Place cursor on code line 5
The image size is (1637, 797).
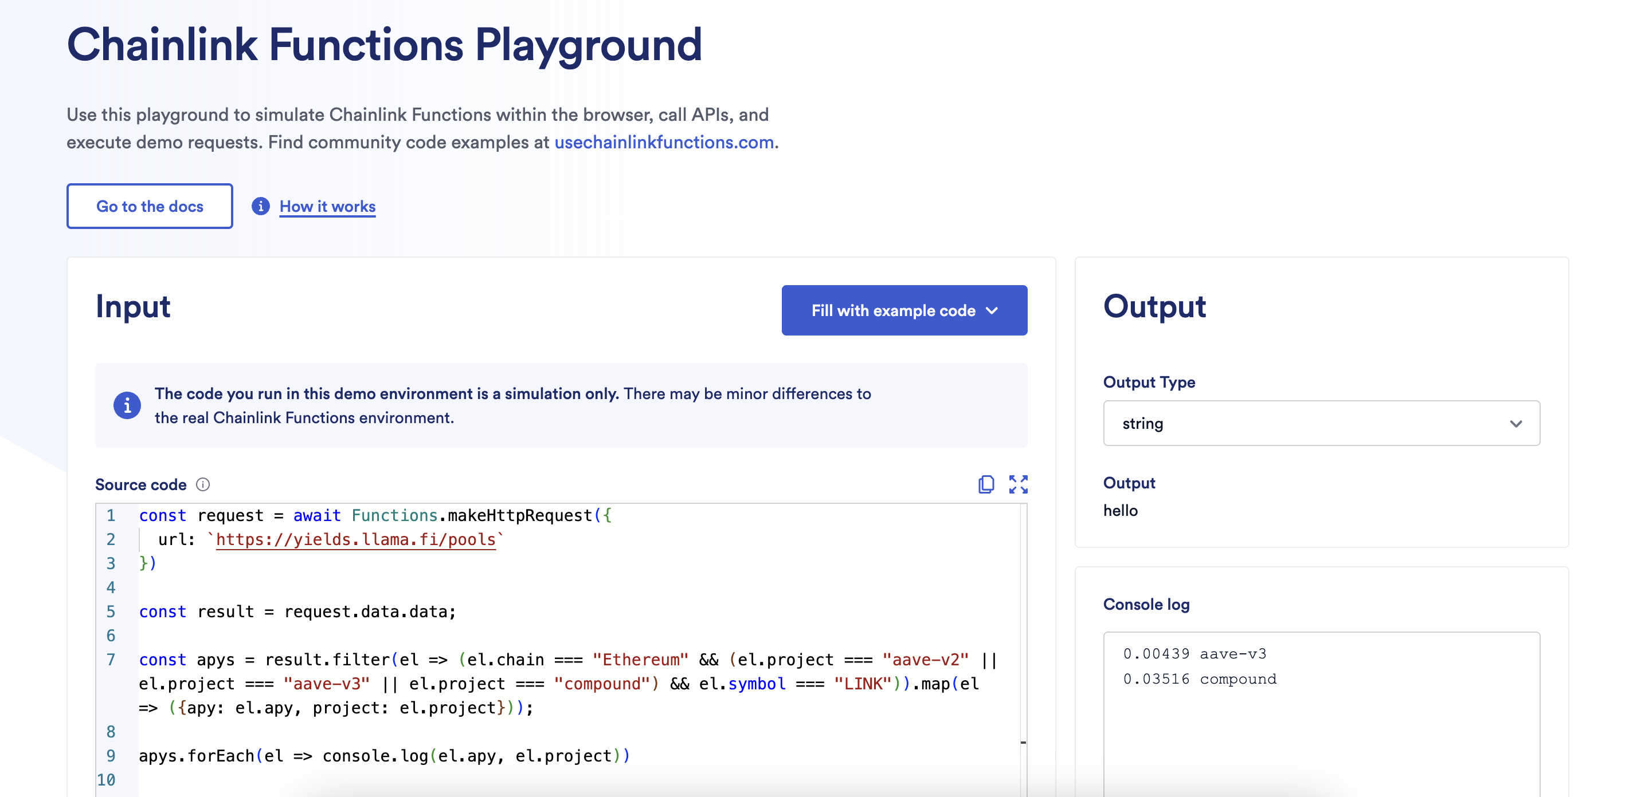pyautogui.click(x=297, y=611)
